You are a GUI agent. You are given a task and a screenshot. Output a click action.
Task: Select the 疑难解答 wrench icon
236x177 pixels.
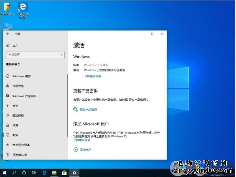8,115
